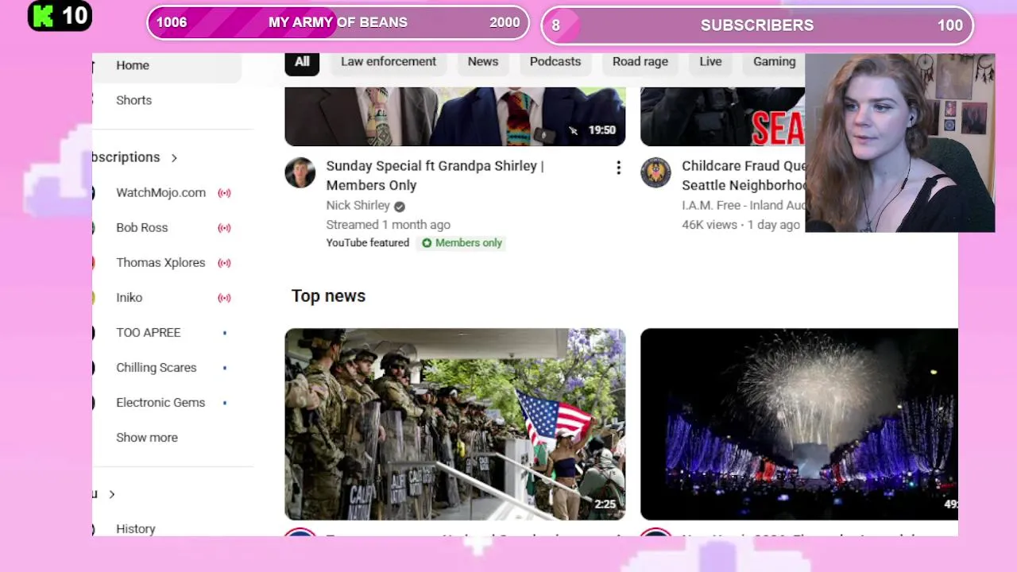
Task: Click the new content dot beside Chilling Scares
Action: [225, 368]
